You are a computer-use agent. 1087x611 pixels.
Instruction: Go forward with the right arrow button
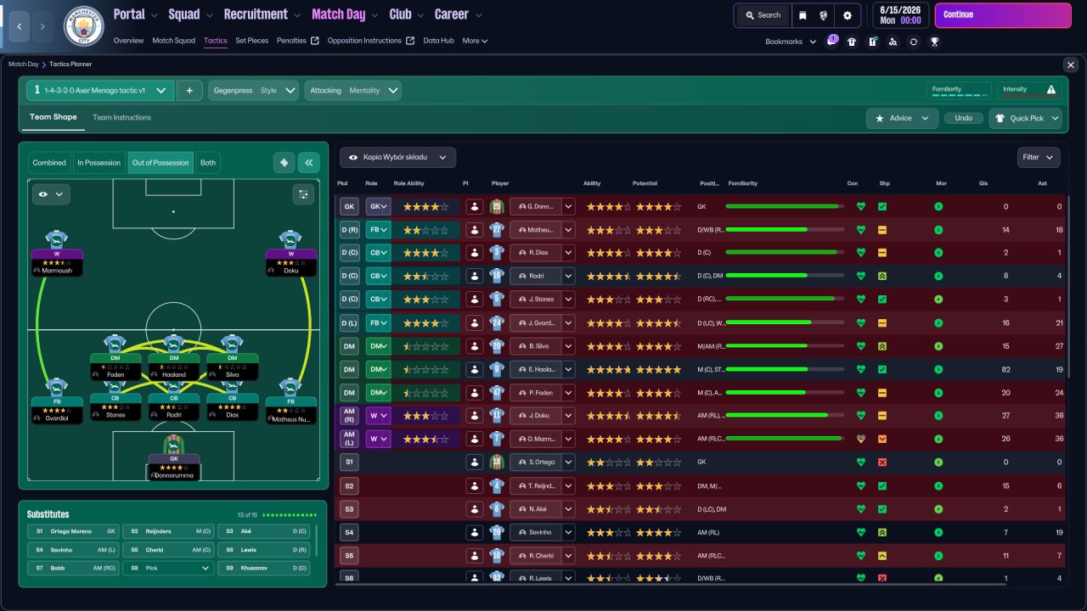[43, 26]
